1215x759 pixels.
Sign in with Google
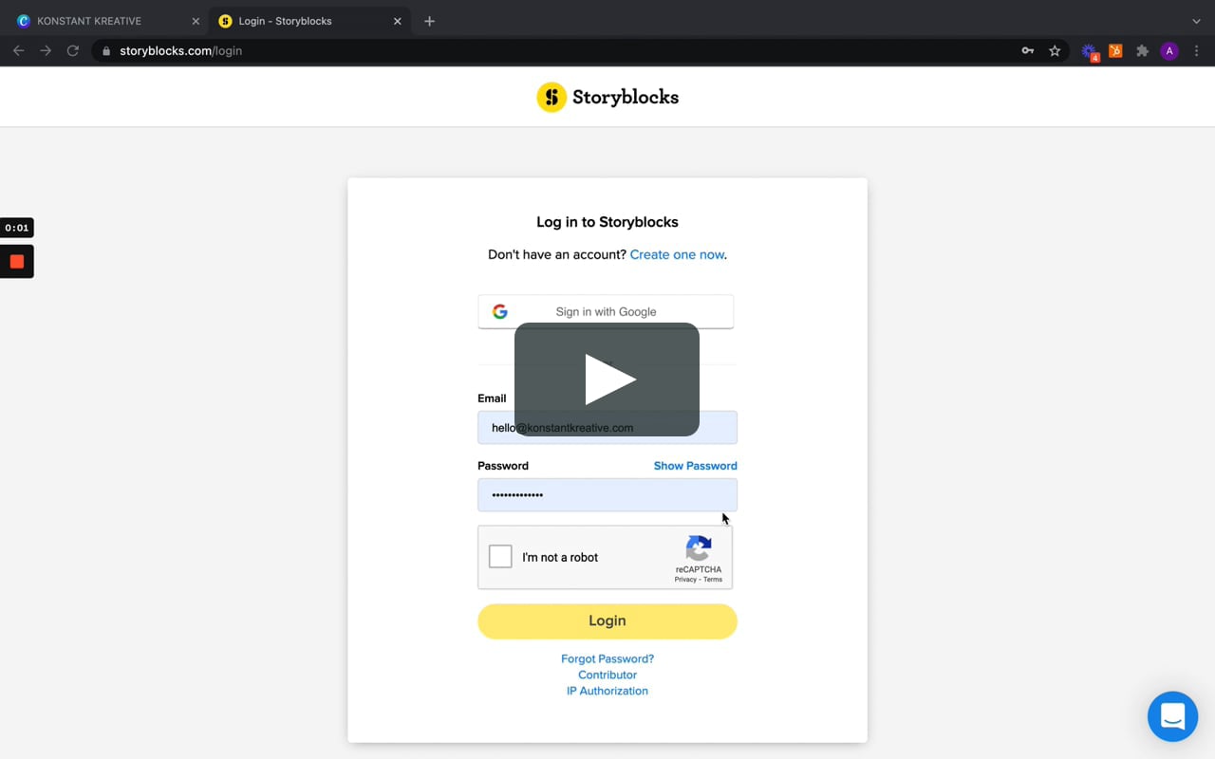[x=606, y=311]
